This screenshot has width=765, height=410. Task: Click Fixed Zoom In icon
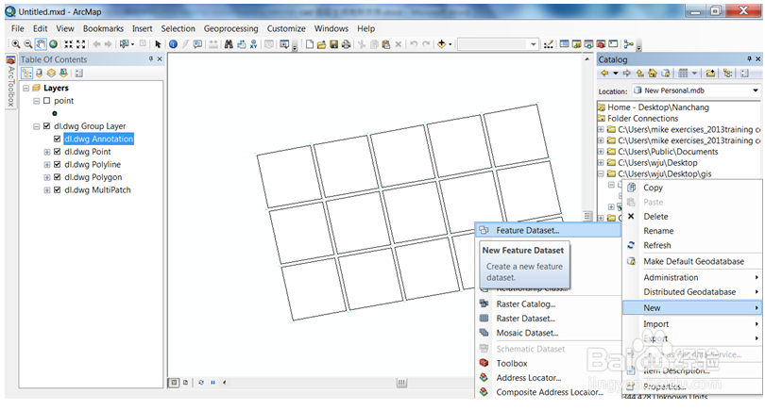pyautogui.click(x=68, y=44)
